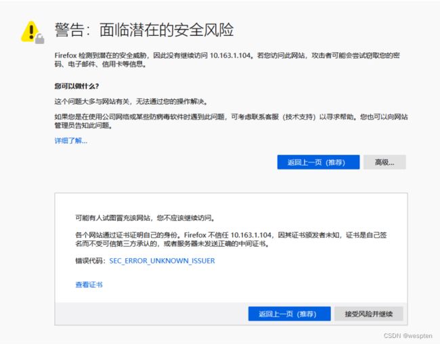440x344 pixels.
Task: Click the top 返回上一页 (推荐) button
Action: pyautogui.click(x=318, y=162)
